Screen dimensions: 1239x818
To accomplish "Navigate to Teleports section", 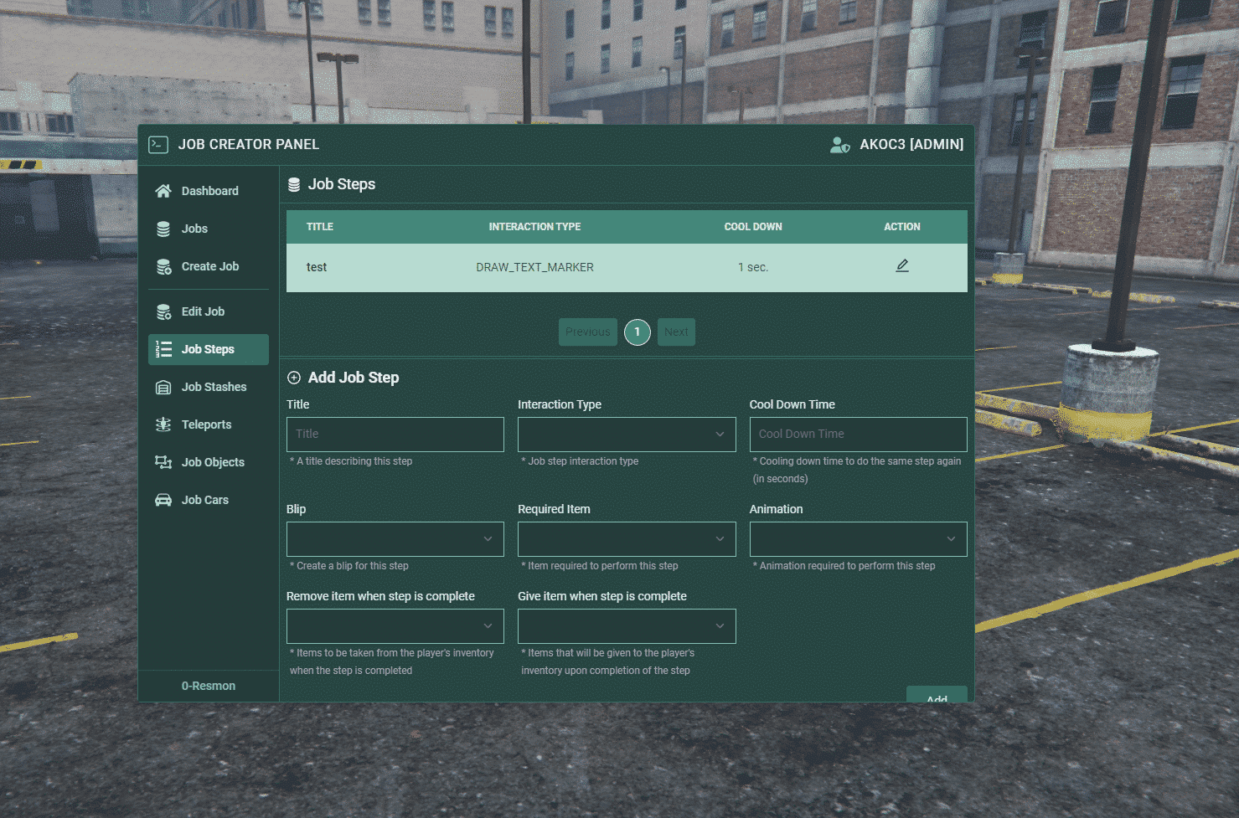I will (x=209, y=424).
